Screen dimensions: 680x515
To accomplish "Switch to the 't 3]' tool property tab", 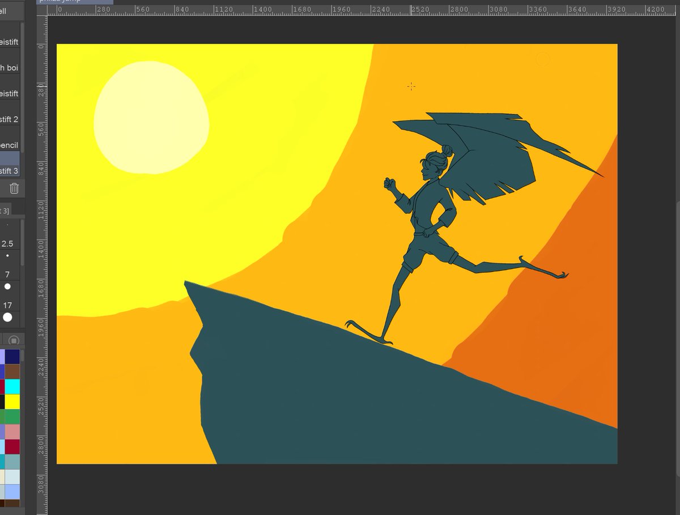I will (5, 211).
